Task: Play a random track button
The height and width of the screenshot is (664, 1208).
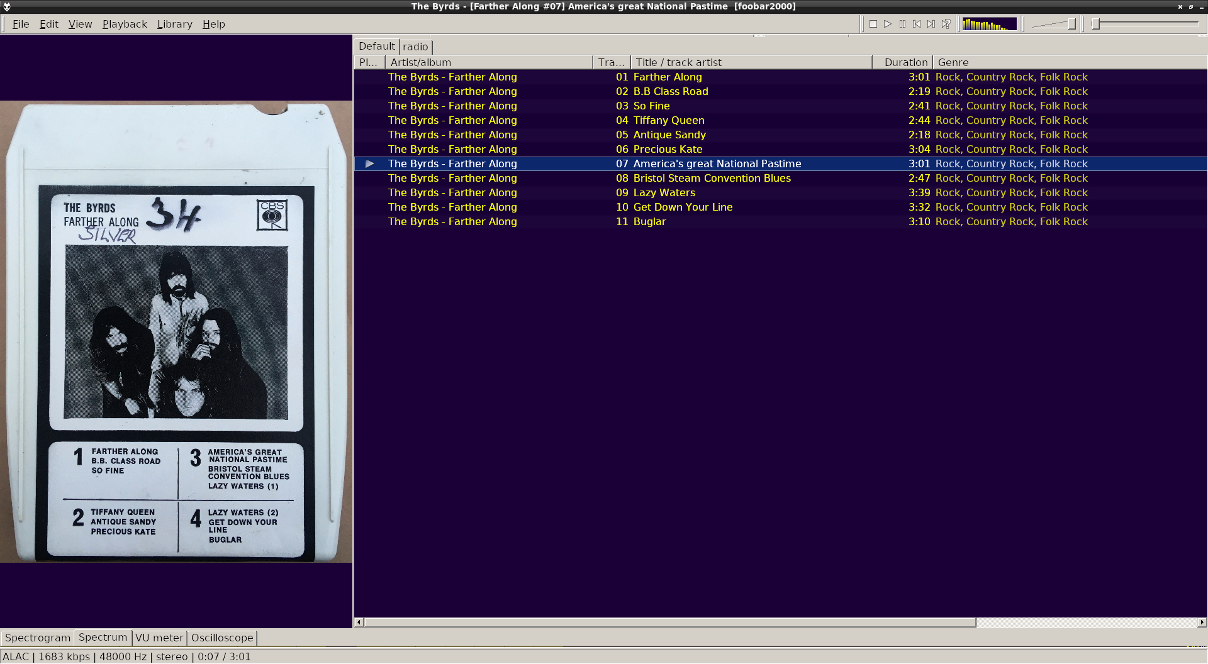Action: tap(946, 24)
